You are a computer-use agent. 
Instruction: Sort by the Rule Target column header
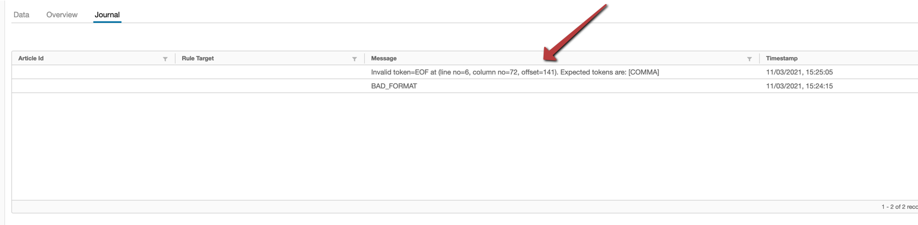tap(198, 58)
